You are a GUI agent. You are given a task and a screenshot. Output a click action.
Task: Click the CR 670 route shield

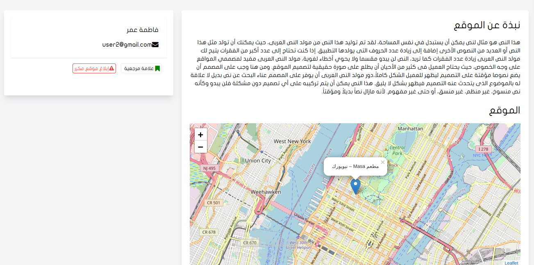coord(250,242)
